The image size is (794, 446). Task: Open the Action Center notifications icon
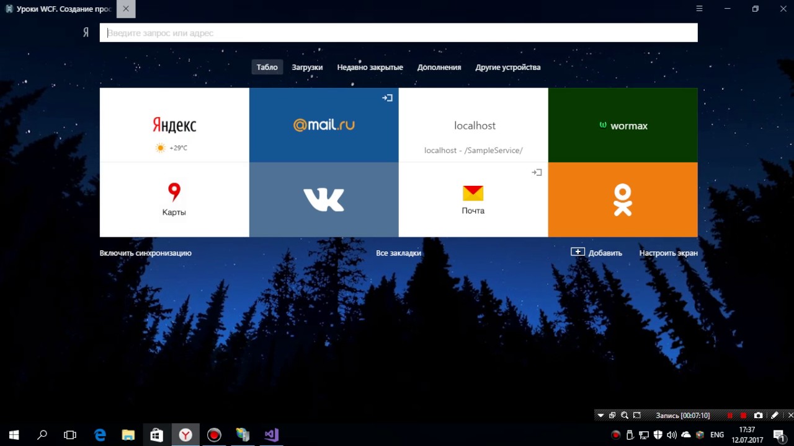pyautogui.click(x=779, y=435)
